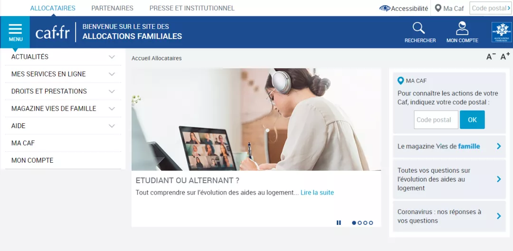Open the Mon Compte user icon
Image resolution: width=513 pixels, height=251 pixels.
[x=462, y=28]
